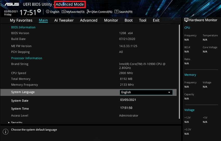Open the System Language English dropdown
The height and width of the screenshot is (141, 221).
pyautogui.click(x=146, y=92)
